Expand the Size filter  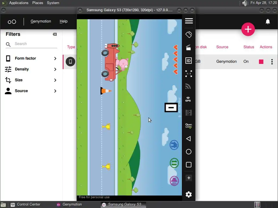pyautogui.click(x=31, y=80)
